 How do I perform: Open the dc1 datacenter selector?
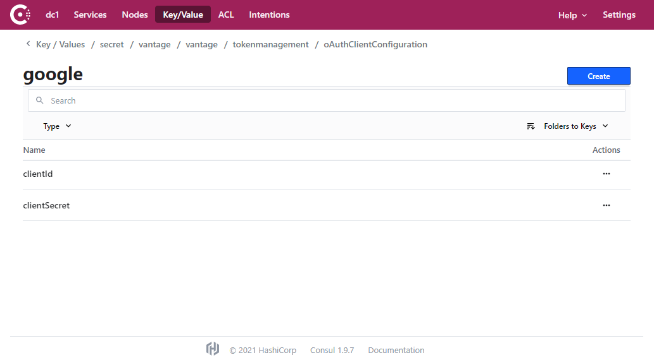tap(52, 15)
